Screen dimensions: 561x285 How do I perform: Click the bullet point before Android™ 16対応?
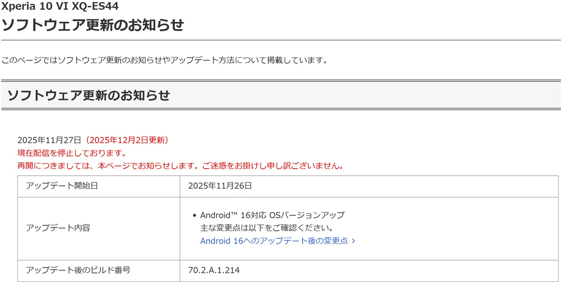tap(194, 216)
